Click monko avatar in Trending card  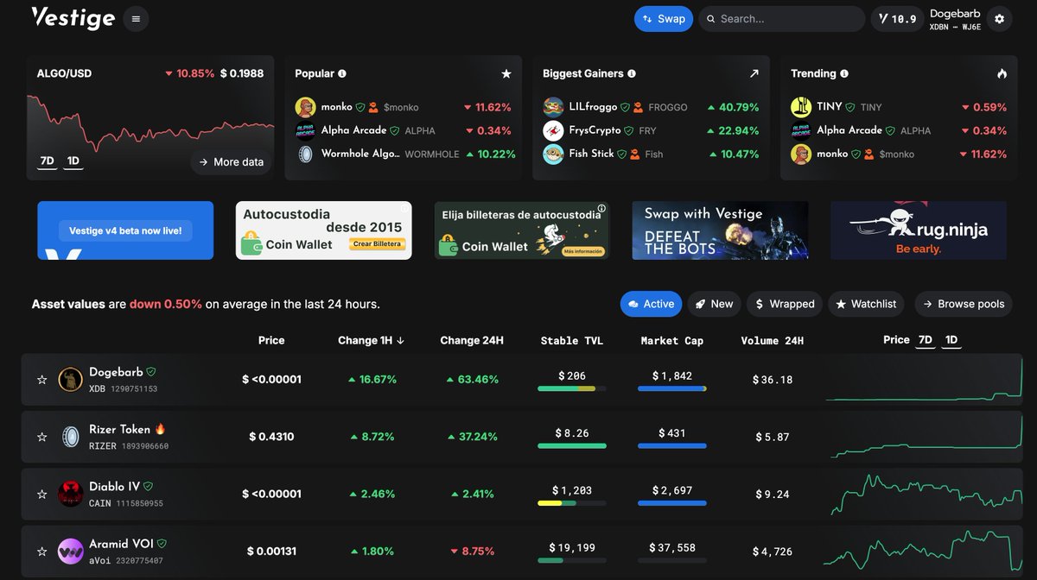[801, 154]
